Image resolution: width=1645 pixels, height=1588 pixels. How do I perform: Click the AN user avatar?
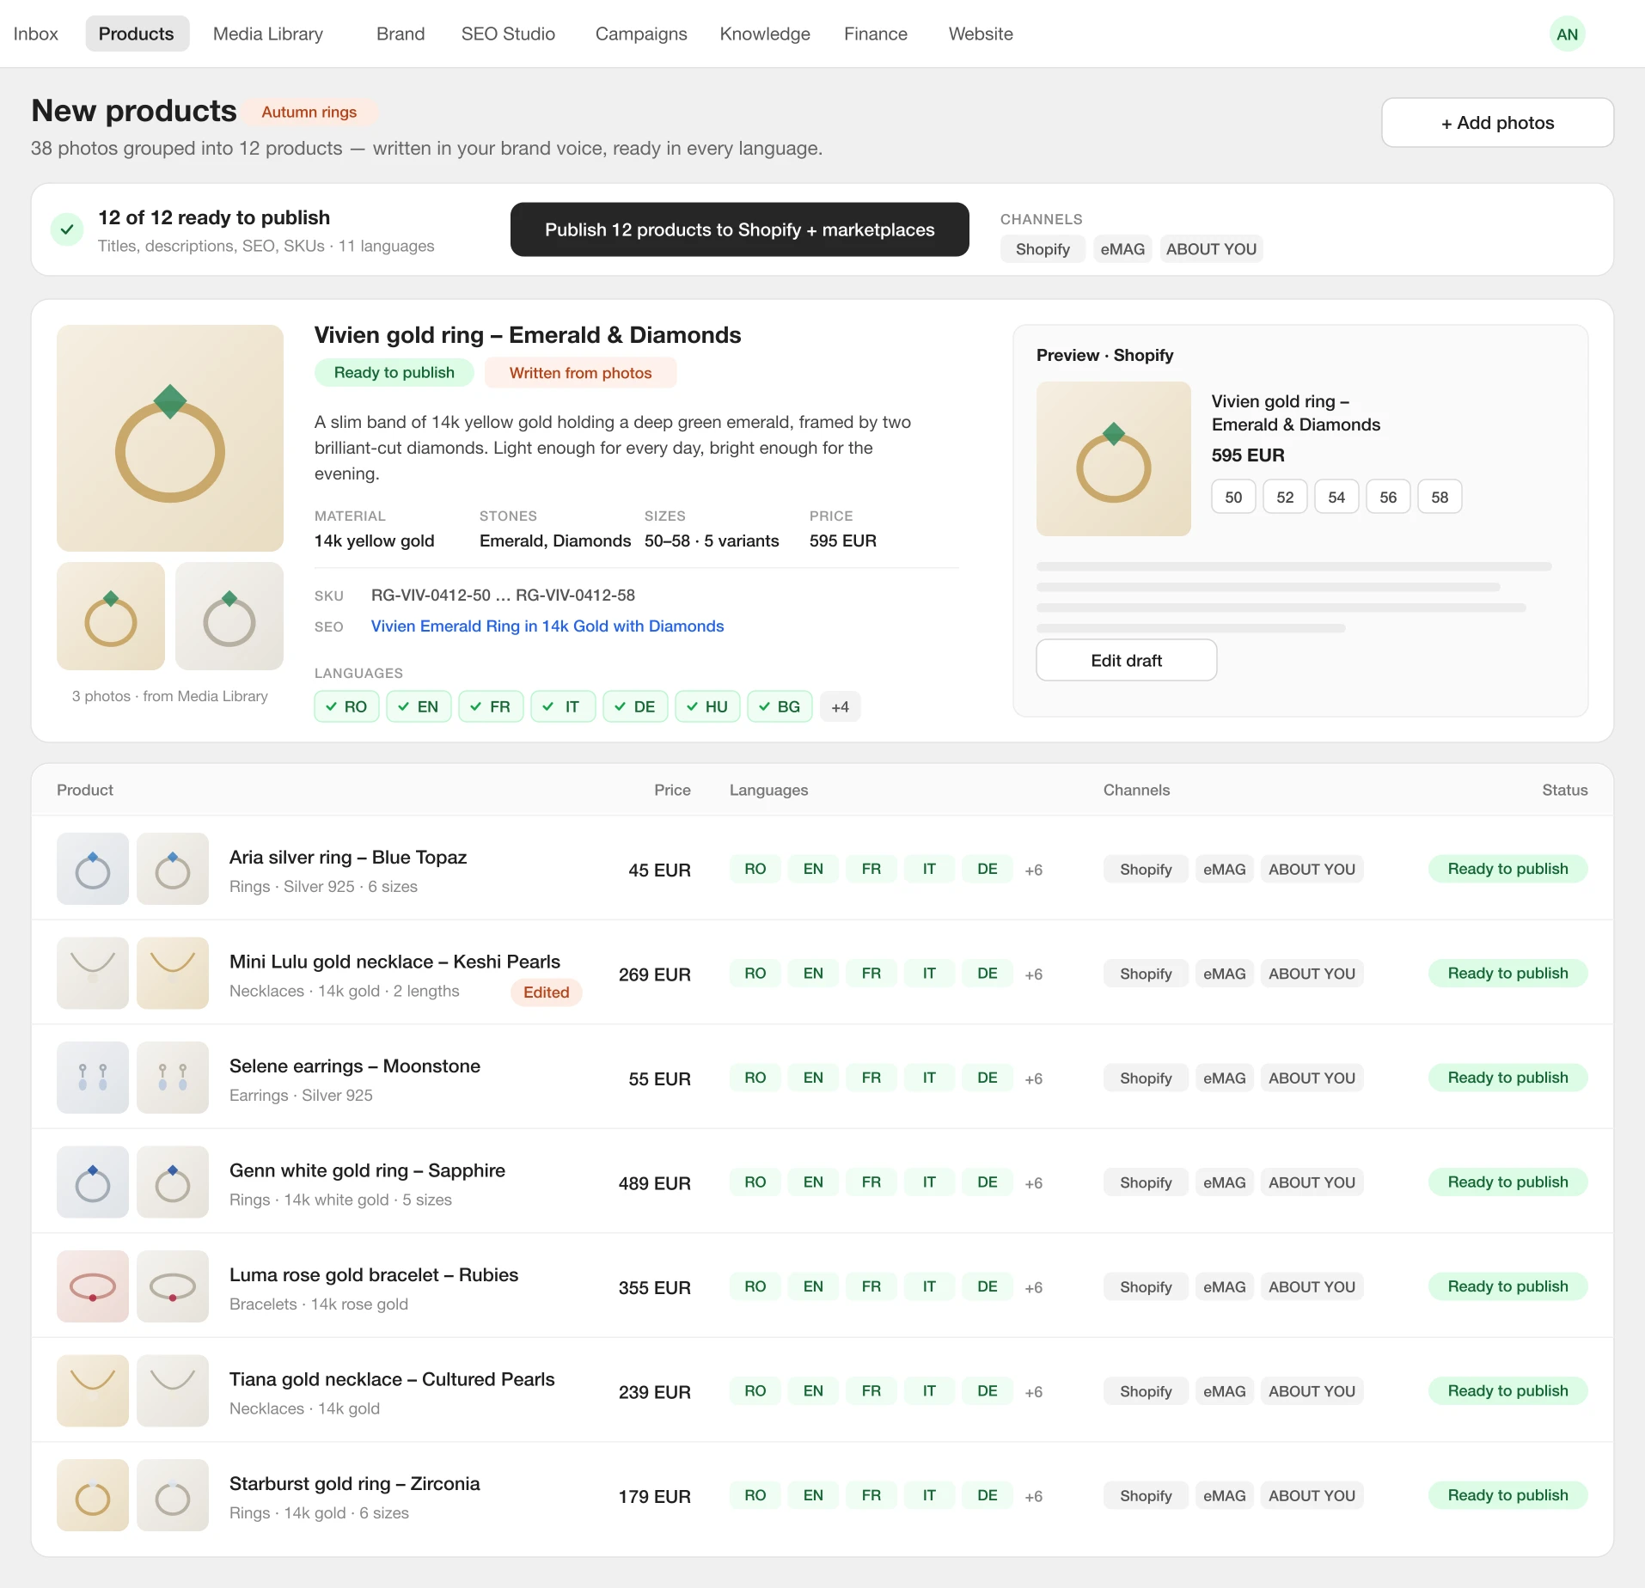(1567, 34)
